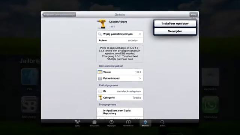This screenshot has width=240, height=135.
Task: Switch to the Cydia home tab
Action: click(x=78, y=123)
